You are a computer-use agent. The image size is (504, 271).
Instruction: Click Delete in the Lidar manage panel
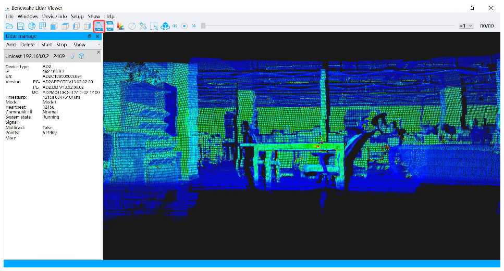tap(27, 45)
